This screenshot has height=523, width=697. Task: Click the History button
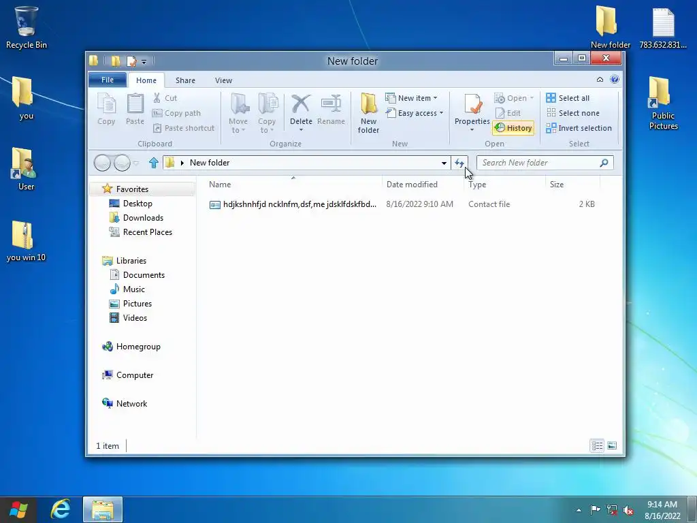pos(513,128)
